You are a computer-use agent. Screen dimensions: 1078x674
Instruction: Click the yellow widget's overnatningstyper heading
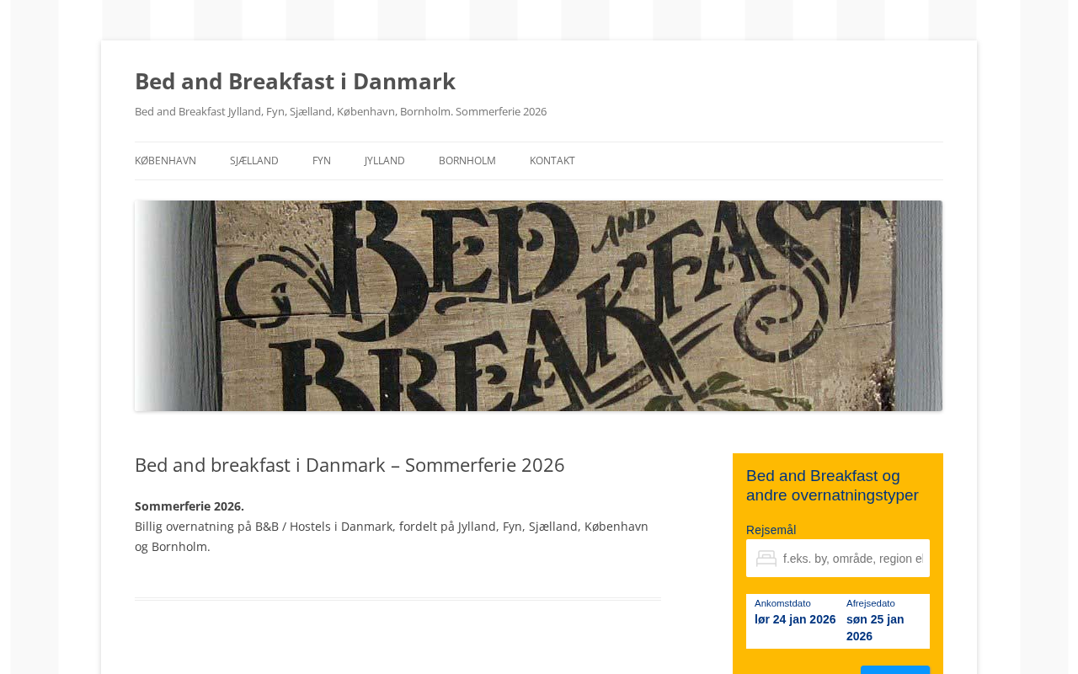[832, 485]
